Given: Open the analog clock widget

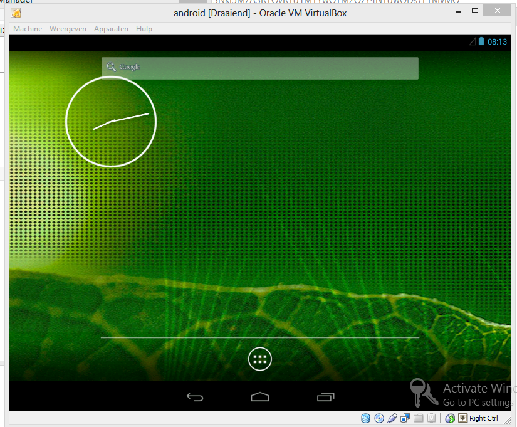Looking at the screenshot, I should point(111,122).
